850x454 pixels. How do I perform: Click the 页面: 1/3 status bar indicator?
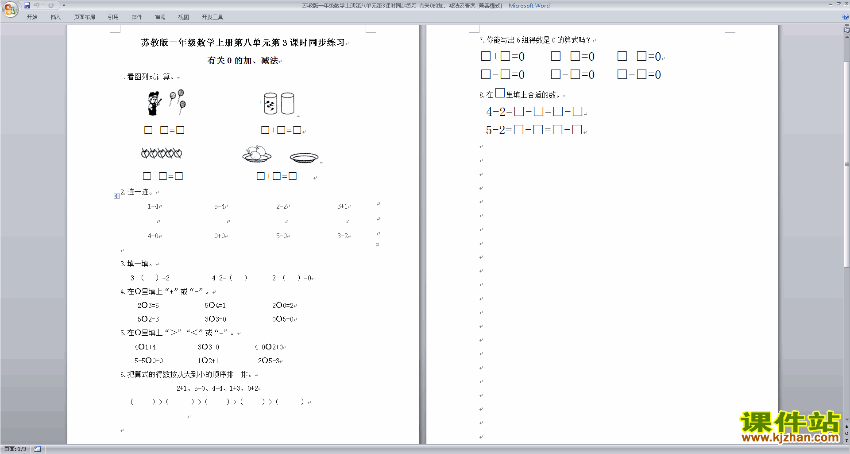15,449
